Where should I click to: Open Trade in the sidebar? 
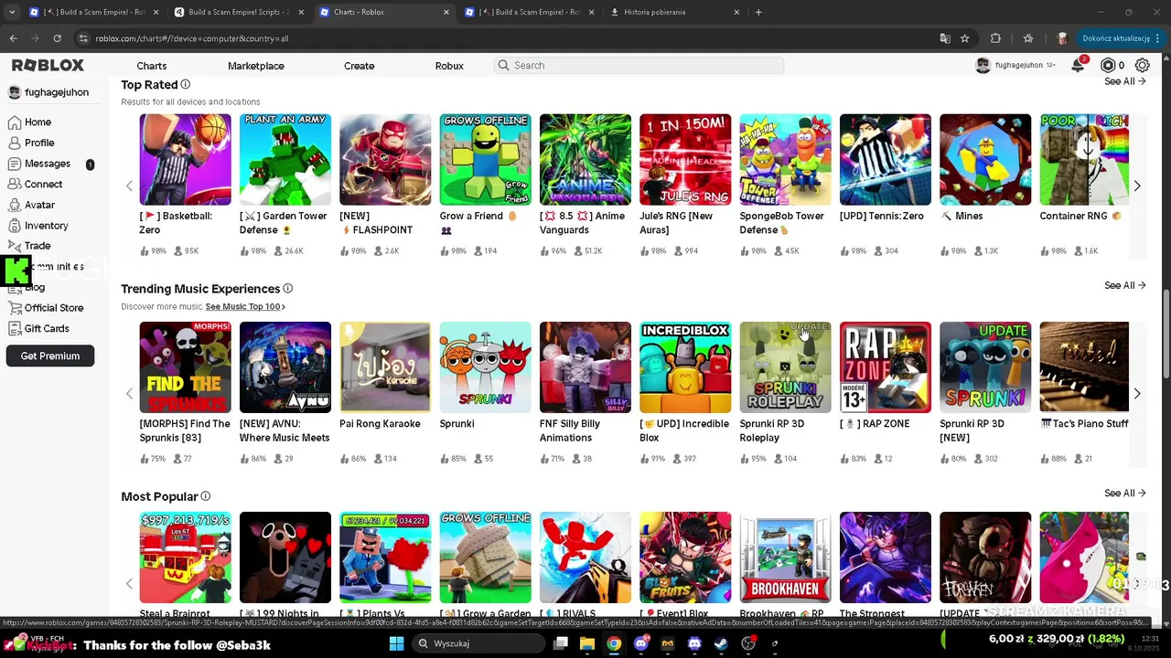[29, 246]
